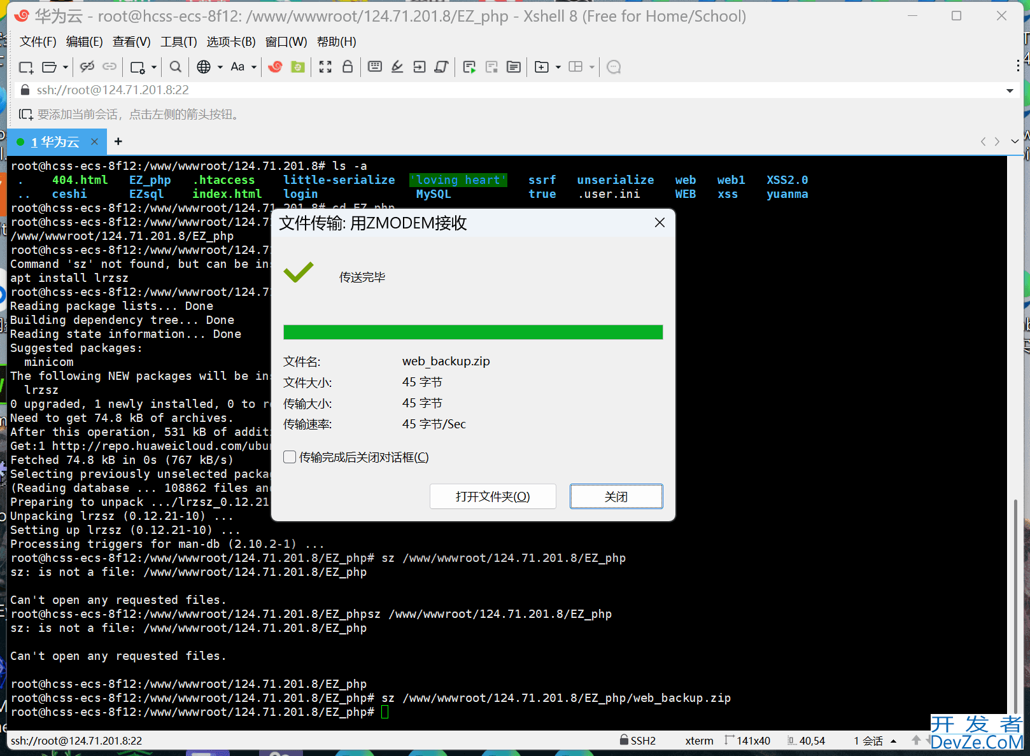This screenshot has width=1030, height=756.
Task: Click the Aa font icon
Action: click(x=237, y=66)
